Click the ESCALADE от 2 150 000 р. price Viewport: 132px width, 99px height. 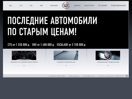71,45
